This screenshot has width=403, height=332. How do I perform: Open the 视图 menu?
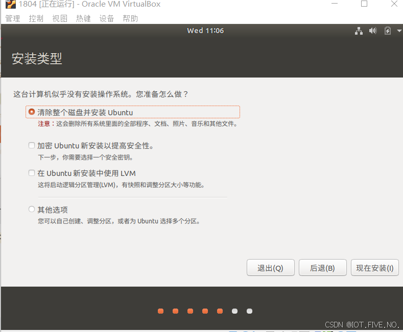[x=60, y=18]
